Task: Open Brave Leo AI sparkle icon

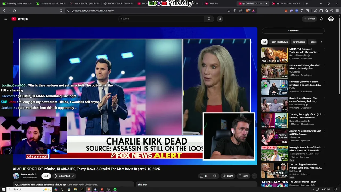Action: coord(326,11)
